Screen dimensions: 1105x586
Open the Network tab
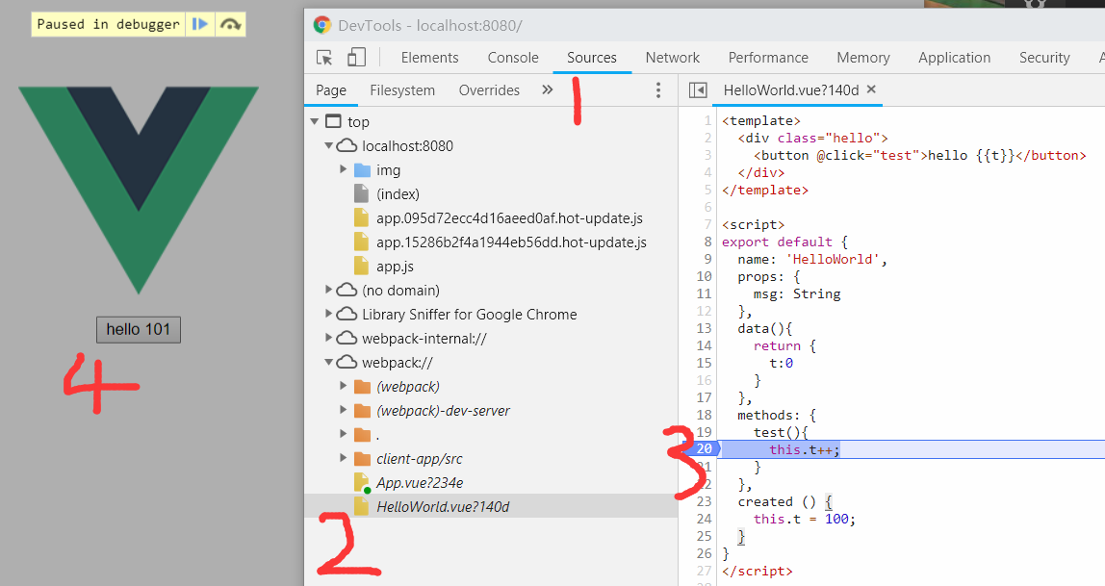[x=672, y=58]
